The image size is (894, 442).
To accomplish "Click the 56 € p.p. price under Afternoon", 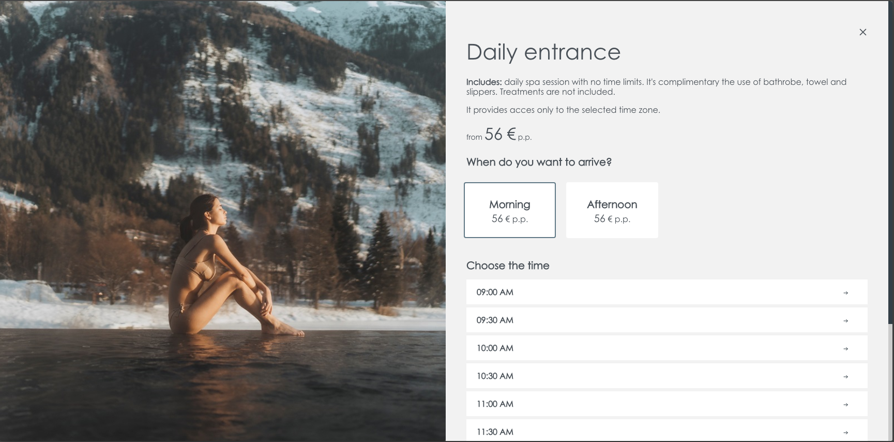I will click(x=612, y=219).
